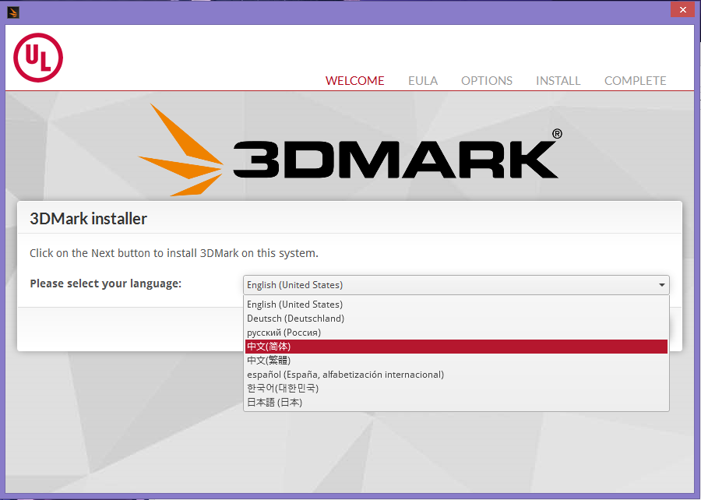Pick the highlighted 中文(简体) option
Viewport: 701px width, 500px height.
click(269, 347)
